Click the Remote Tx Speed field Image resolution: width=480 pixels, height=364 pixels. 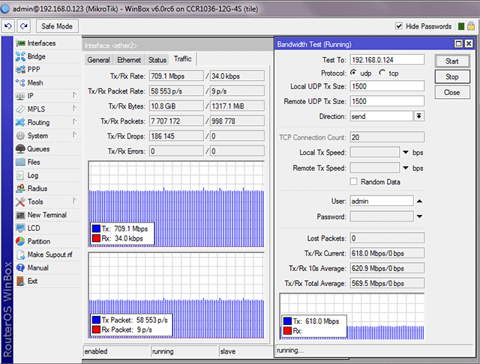coord(375,168)
